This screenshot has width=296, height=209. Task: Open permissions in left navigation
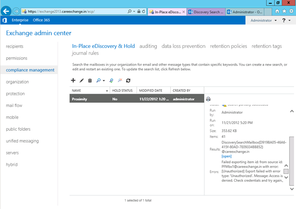tap(17, 58)
